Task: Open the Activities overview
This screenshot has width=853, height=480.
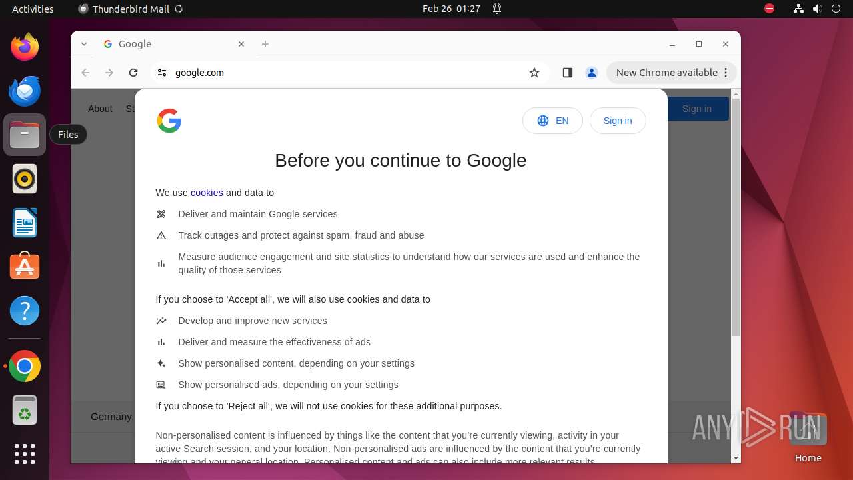Action: [x=33, y=9]
